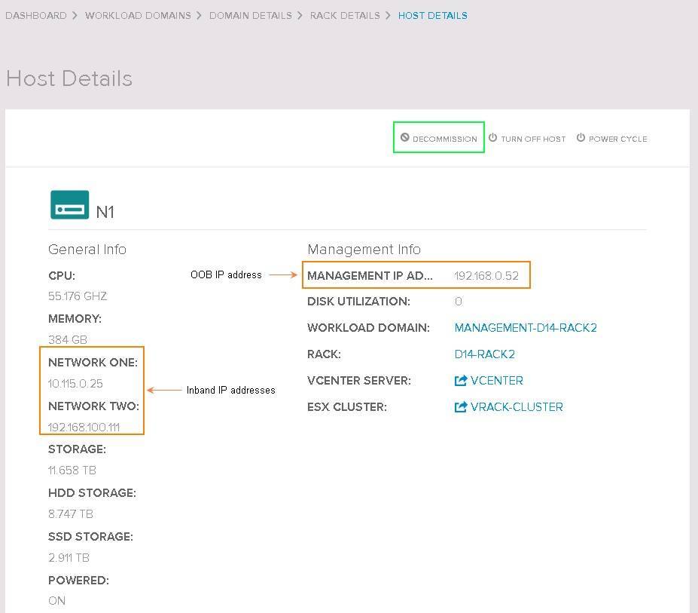698x613 pixels.
Task: Click the DECOMMISSION button label
Action: tap(445, 139)
